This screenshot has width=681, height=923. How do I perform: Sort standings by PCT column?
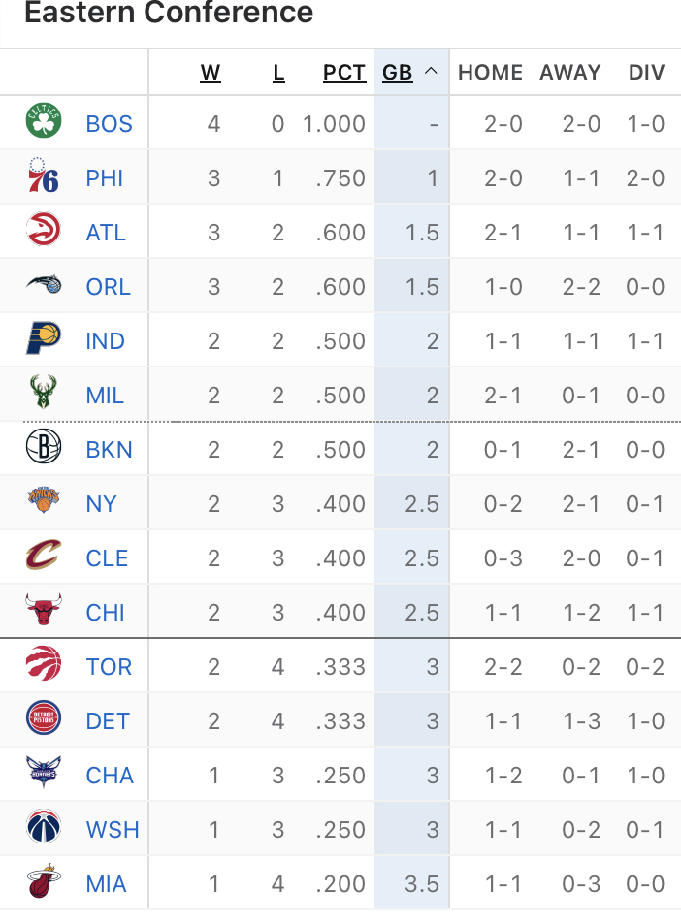[x=344, y=73]
